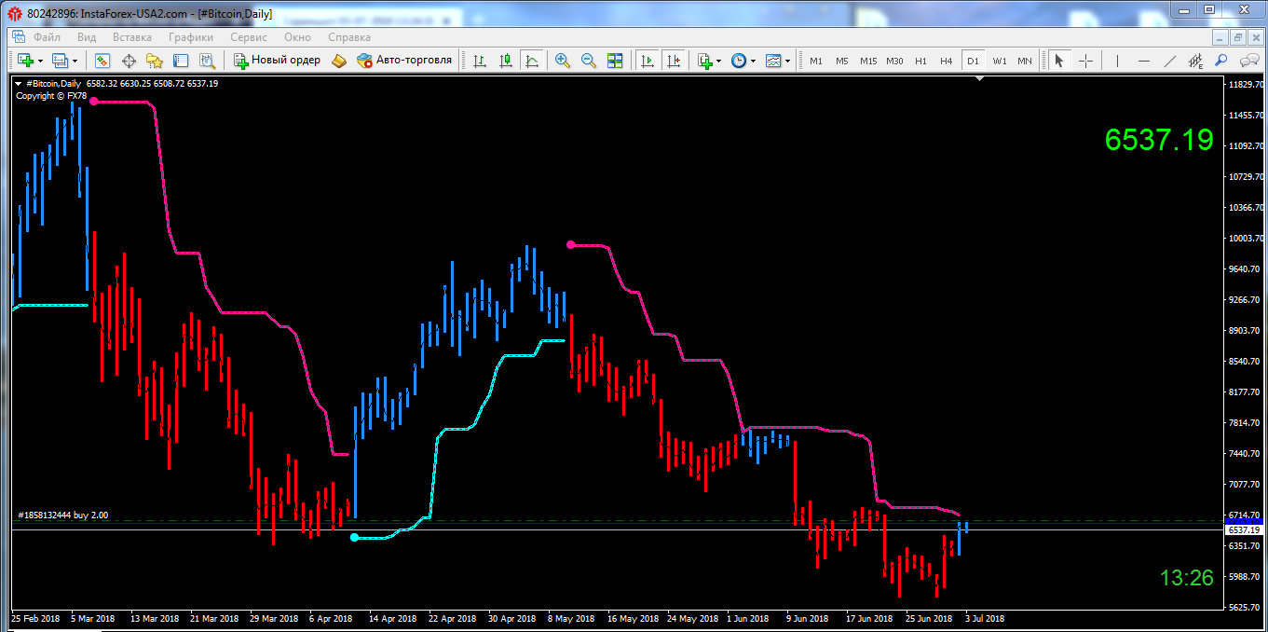Screen dimensions: 1268x632
Task: Zoom in on the chart
Action: point(563,61)
